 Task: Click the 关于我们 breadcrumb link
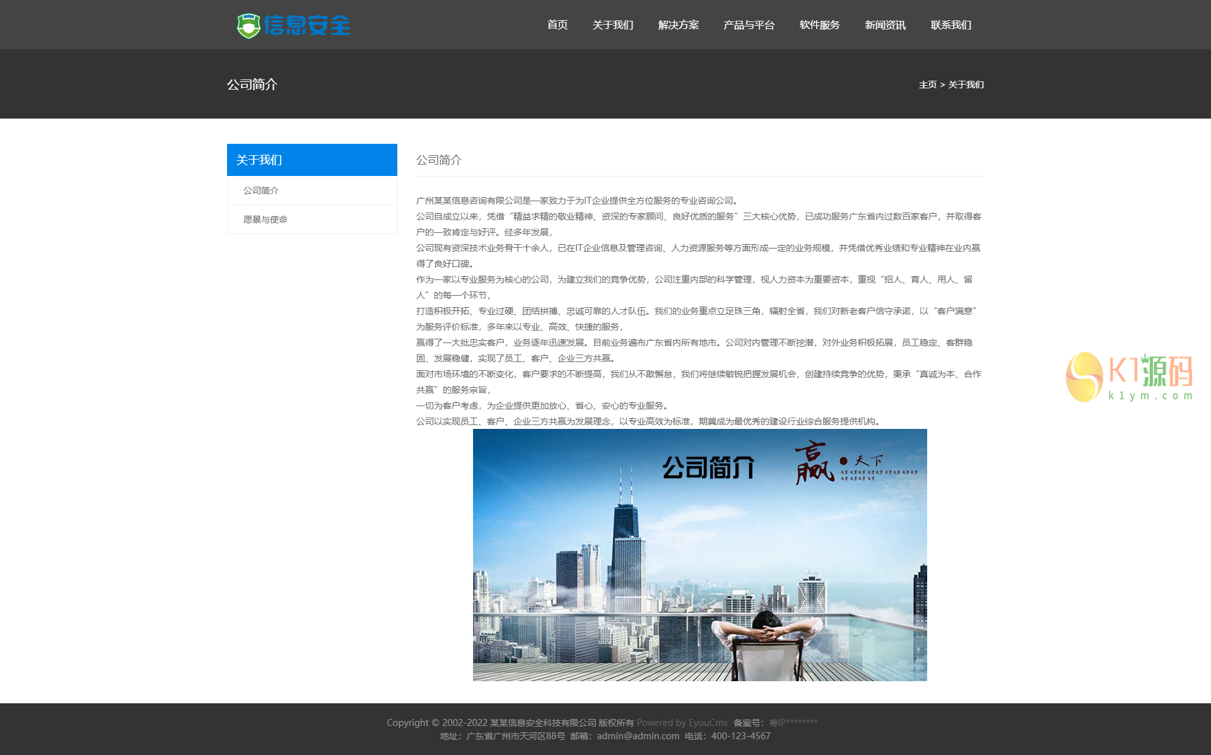pos(966,85)
